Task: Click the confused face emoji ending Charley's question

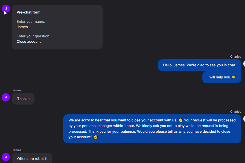Action: click(x=96, y=137)
